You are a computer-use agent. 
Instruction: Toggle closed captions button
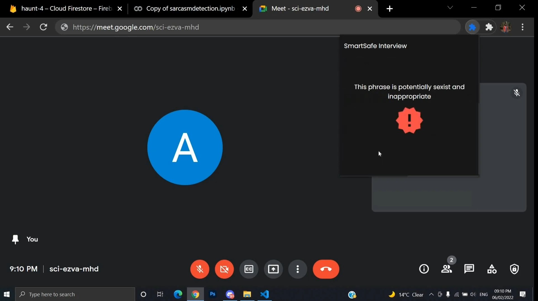point(249,269)
